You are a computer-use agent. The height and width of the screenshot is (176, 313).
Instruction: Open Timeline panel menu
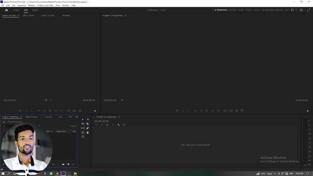(119, 117)
